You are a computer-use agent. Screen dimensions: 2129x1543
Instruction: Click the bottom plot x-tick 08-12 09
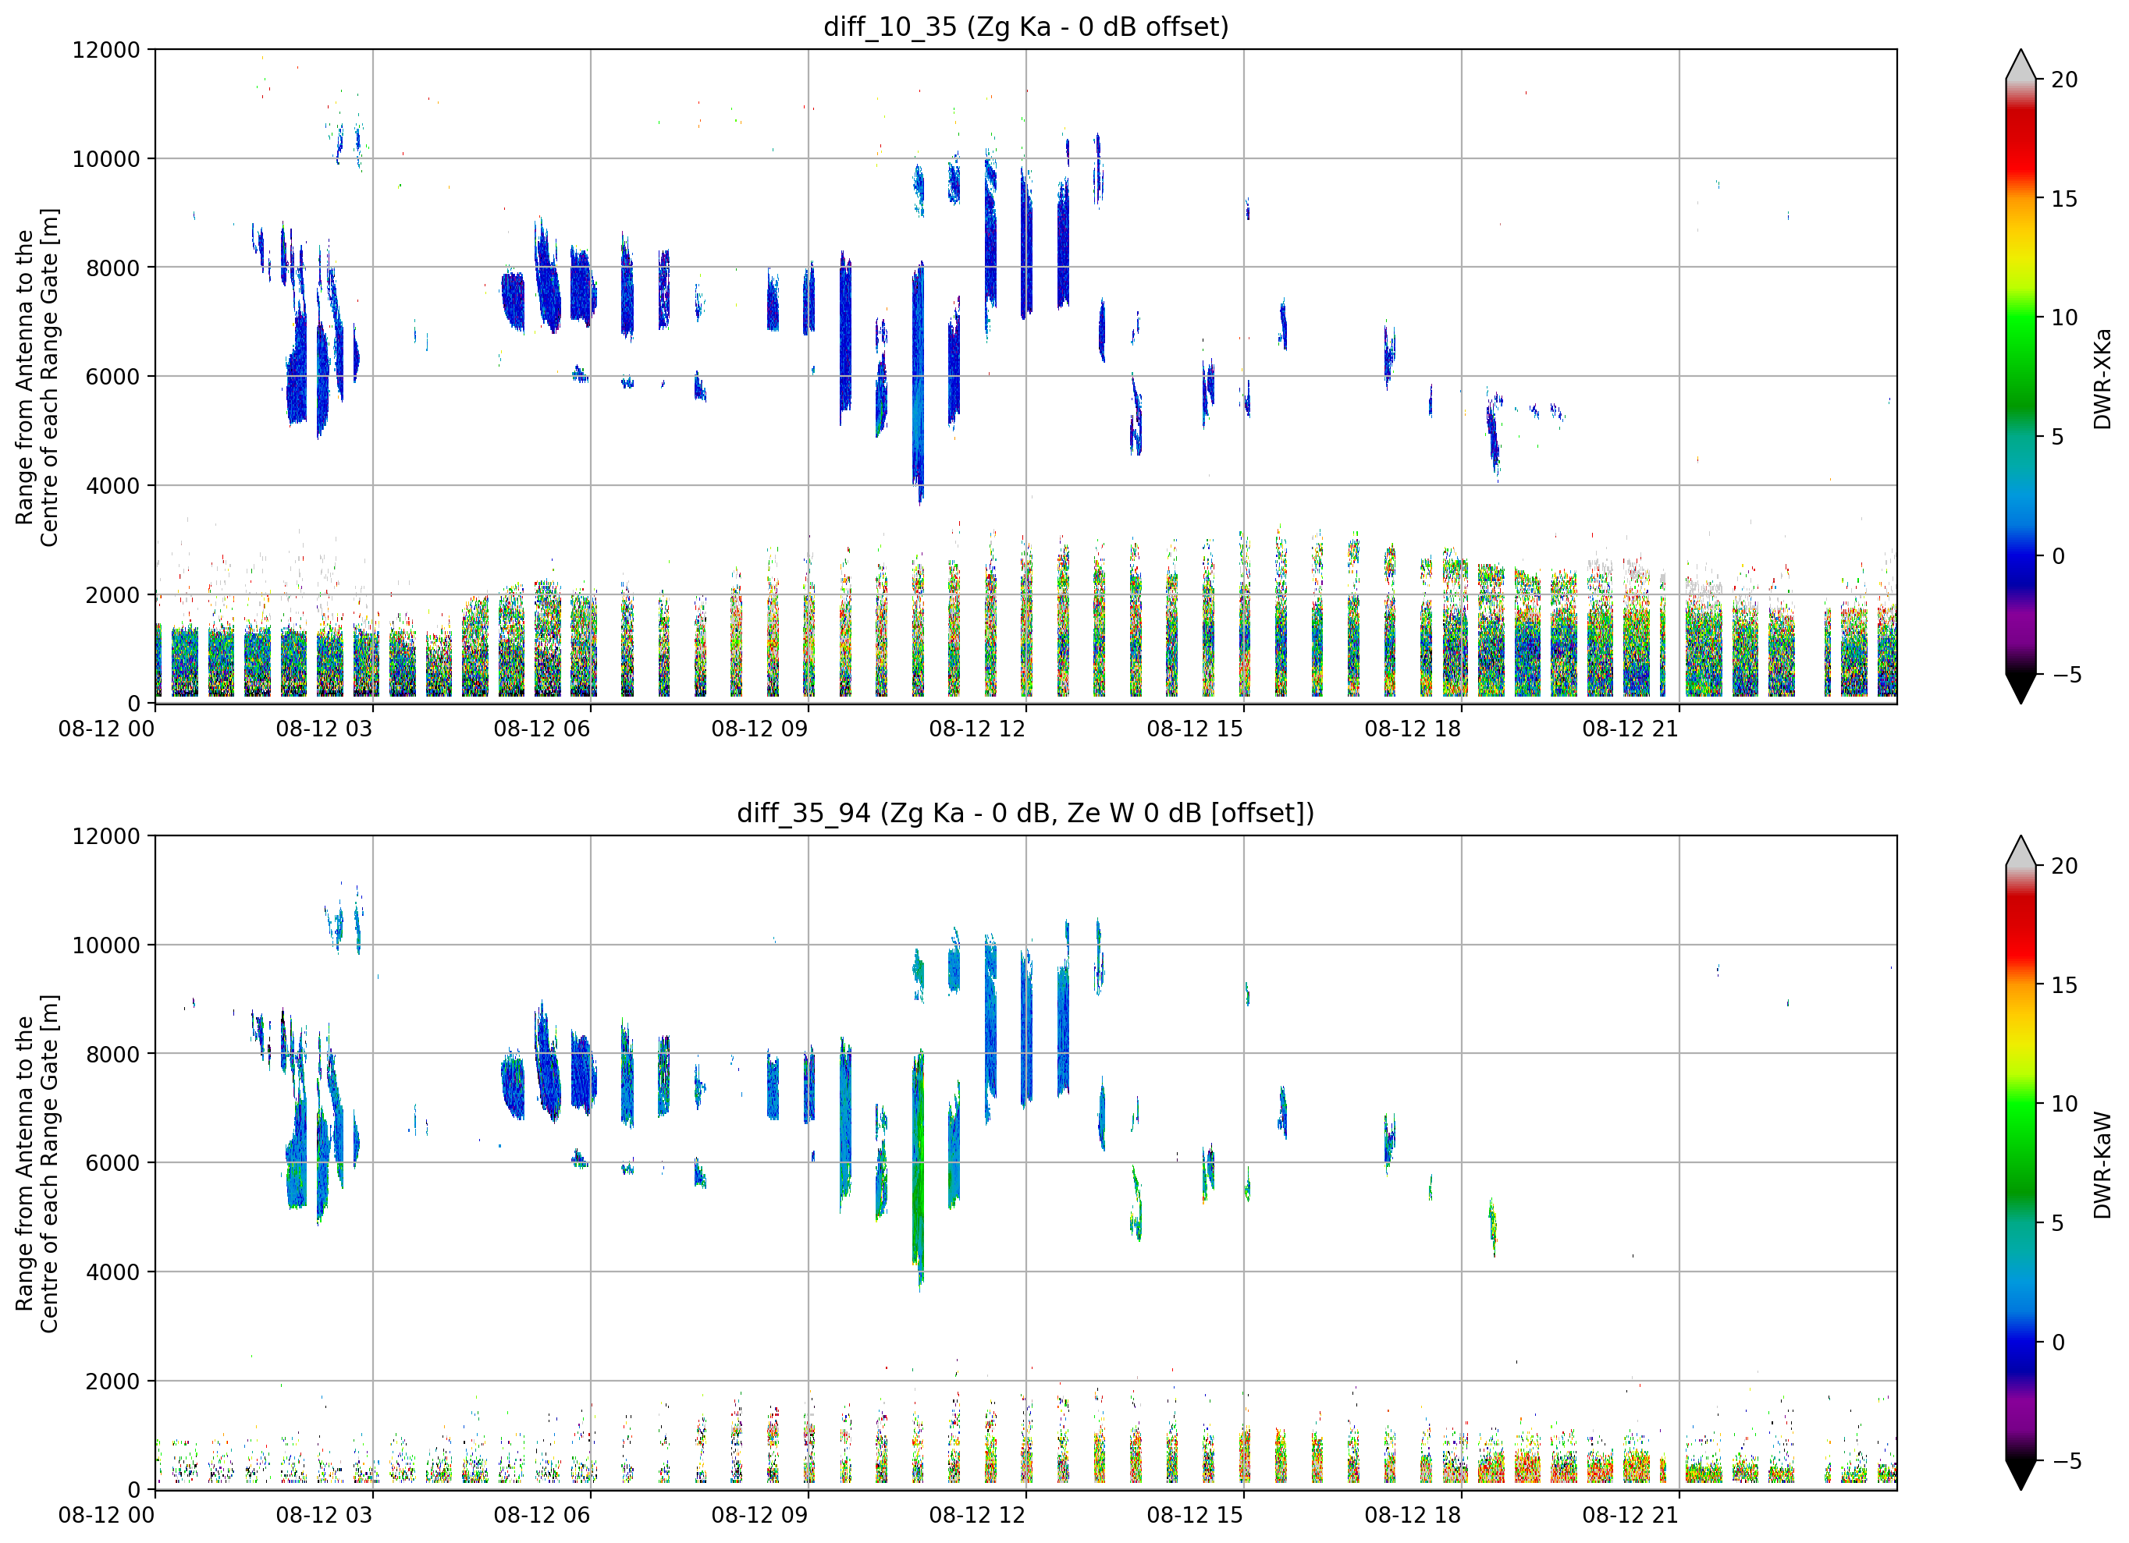coord(759,1516)
